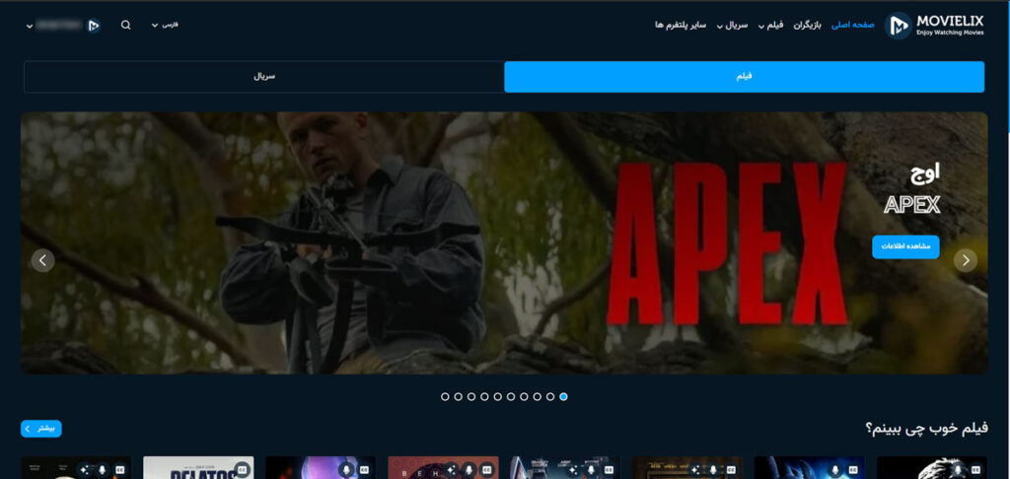Expand the فیلم menu dropdown in navbar
Image resolution: width=1010 pixels, height=479 pixels.
point(770,25)
